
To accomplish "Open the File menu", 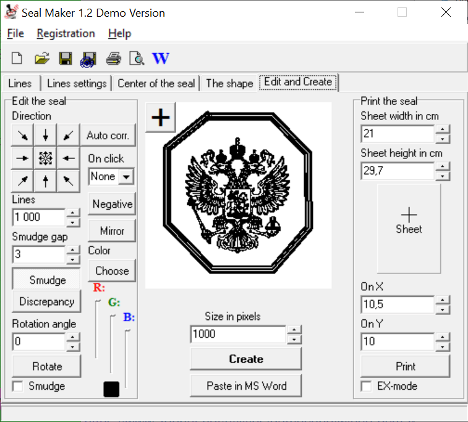I will pyautogui.click(x=15, y=33).
